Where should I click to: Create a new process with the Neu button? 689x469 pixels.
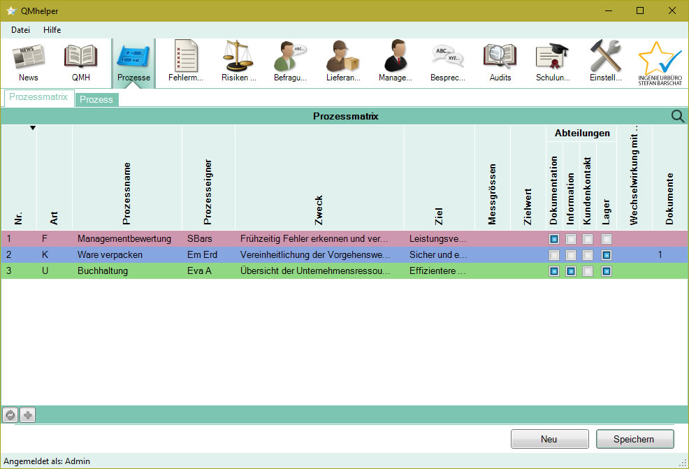(549, 438)
